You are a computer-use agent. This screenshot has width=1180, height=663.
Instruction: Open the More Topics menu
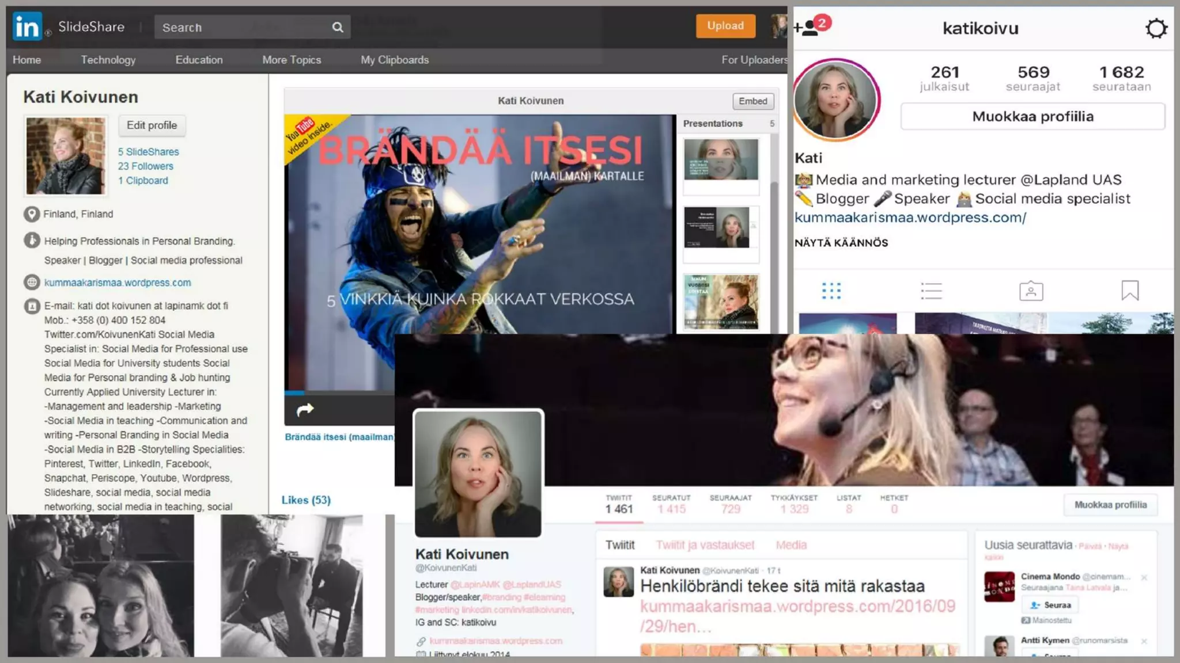click(x=292, y=60)
